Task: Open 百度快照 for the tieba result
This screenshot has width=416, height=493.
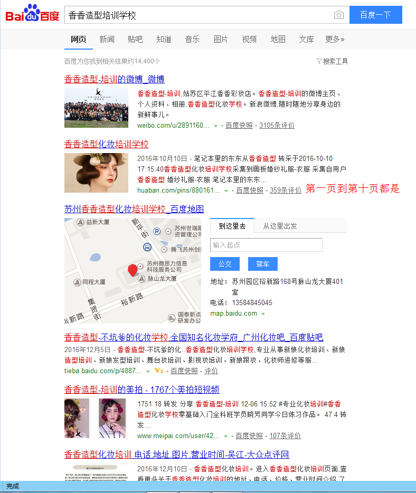Action: tap(184, 371)
